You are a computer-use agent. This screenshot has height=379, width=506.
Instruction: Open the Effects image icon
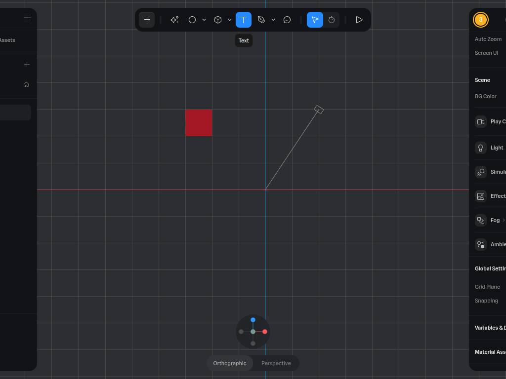click(x=481, y=196)
